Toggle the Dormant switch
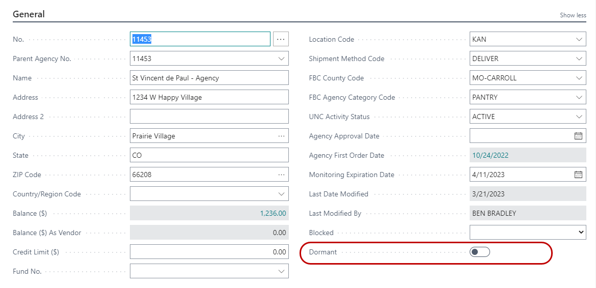This screenshot has width=596, height=288. (479, 252)
